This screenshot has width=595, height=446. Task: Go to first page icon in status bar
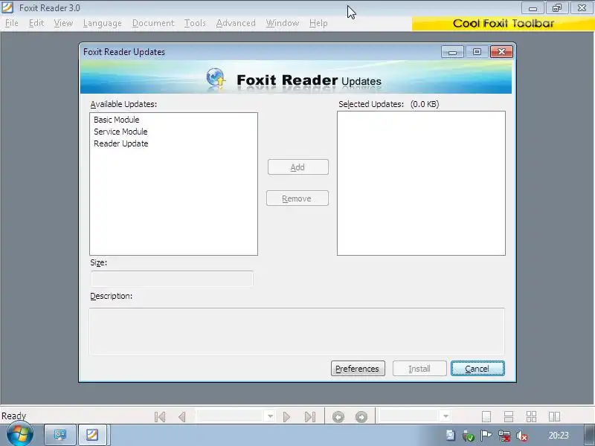click(x=160, y=417)
